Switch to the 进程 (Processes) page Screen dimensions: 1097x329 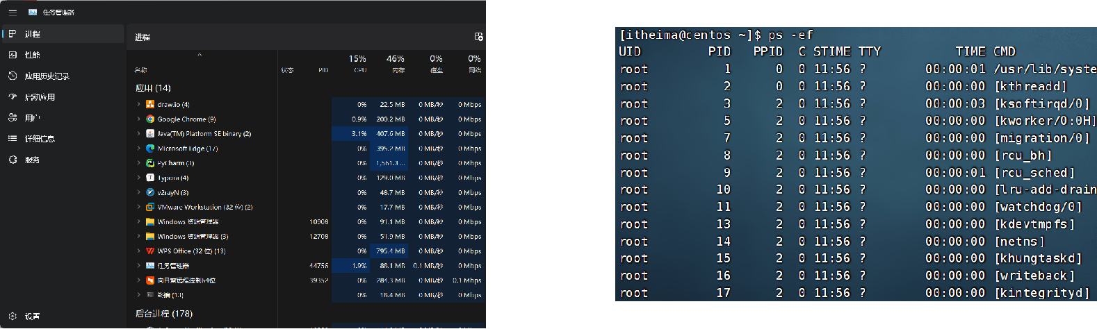click(63, 33)
